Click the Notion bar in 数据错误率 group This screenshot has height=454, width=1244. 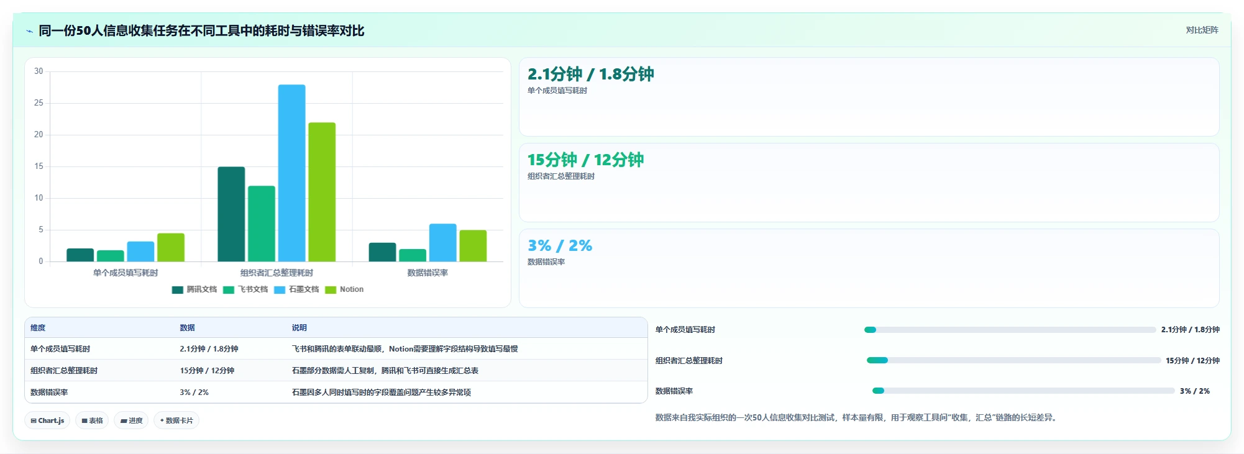(473, 246)
